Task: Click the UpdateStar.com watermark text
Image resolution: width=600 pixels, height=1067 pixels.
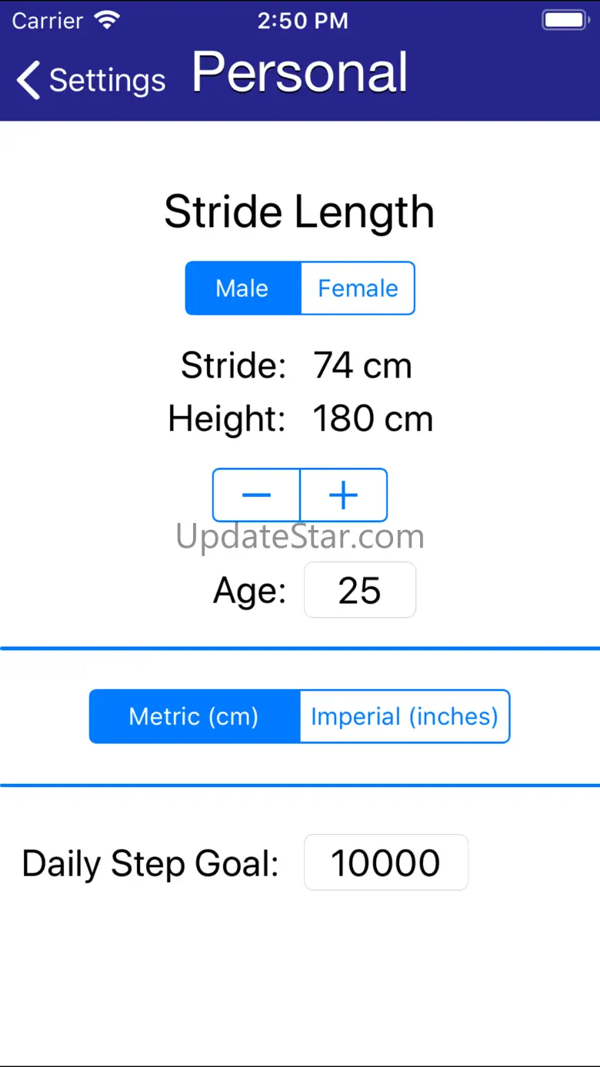Action: tap(300, 536)
